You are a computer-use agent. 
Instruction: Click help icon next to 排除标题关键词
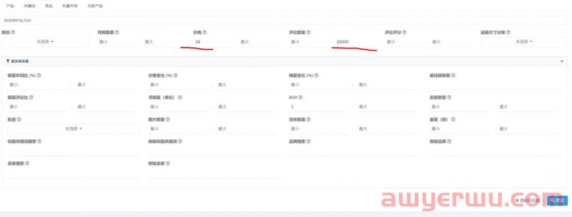tap(180, 141)
